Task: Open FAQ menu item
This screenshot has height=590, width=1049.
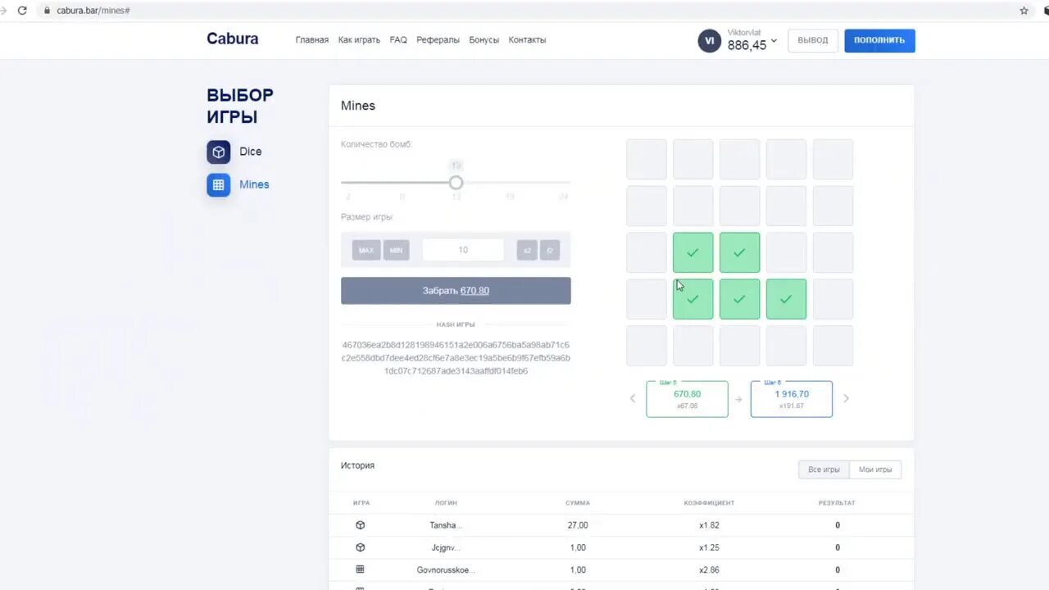Action: 398,40
